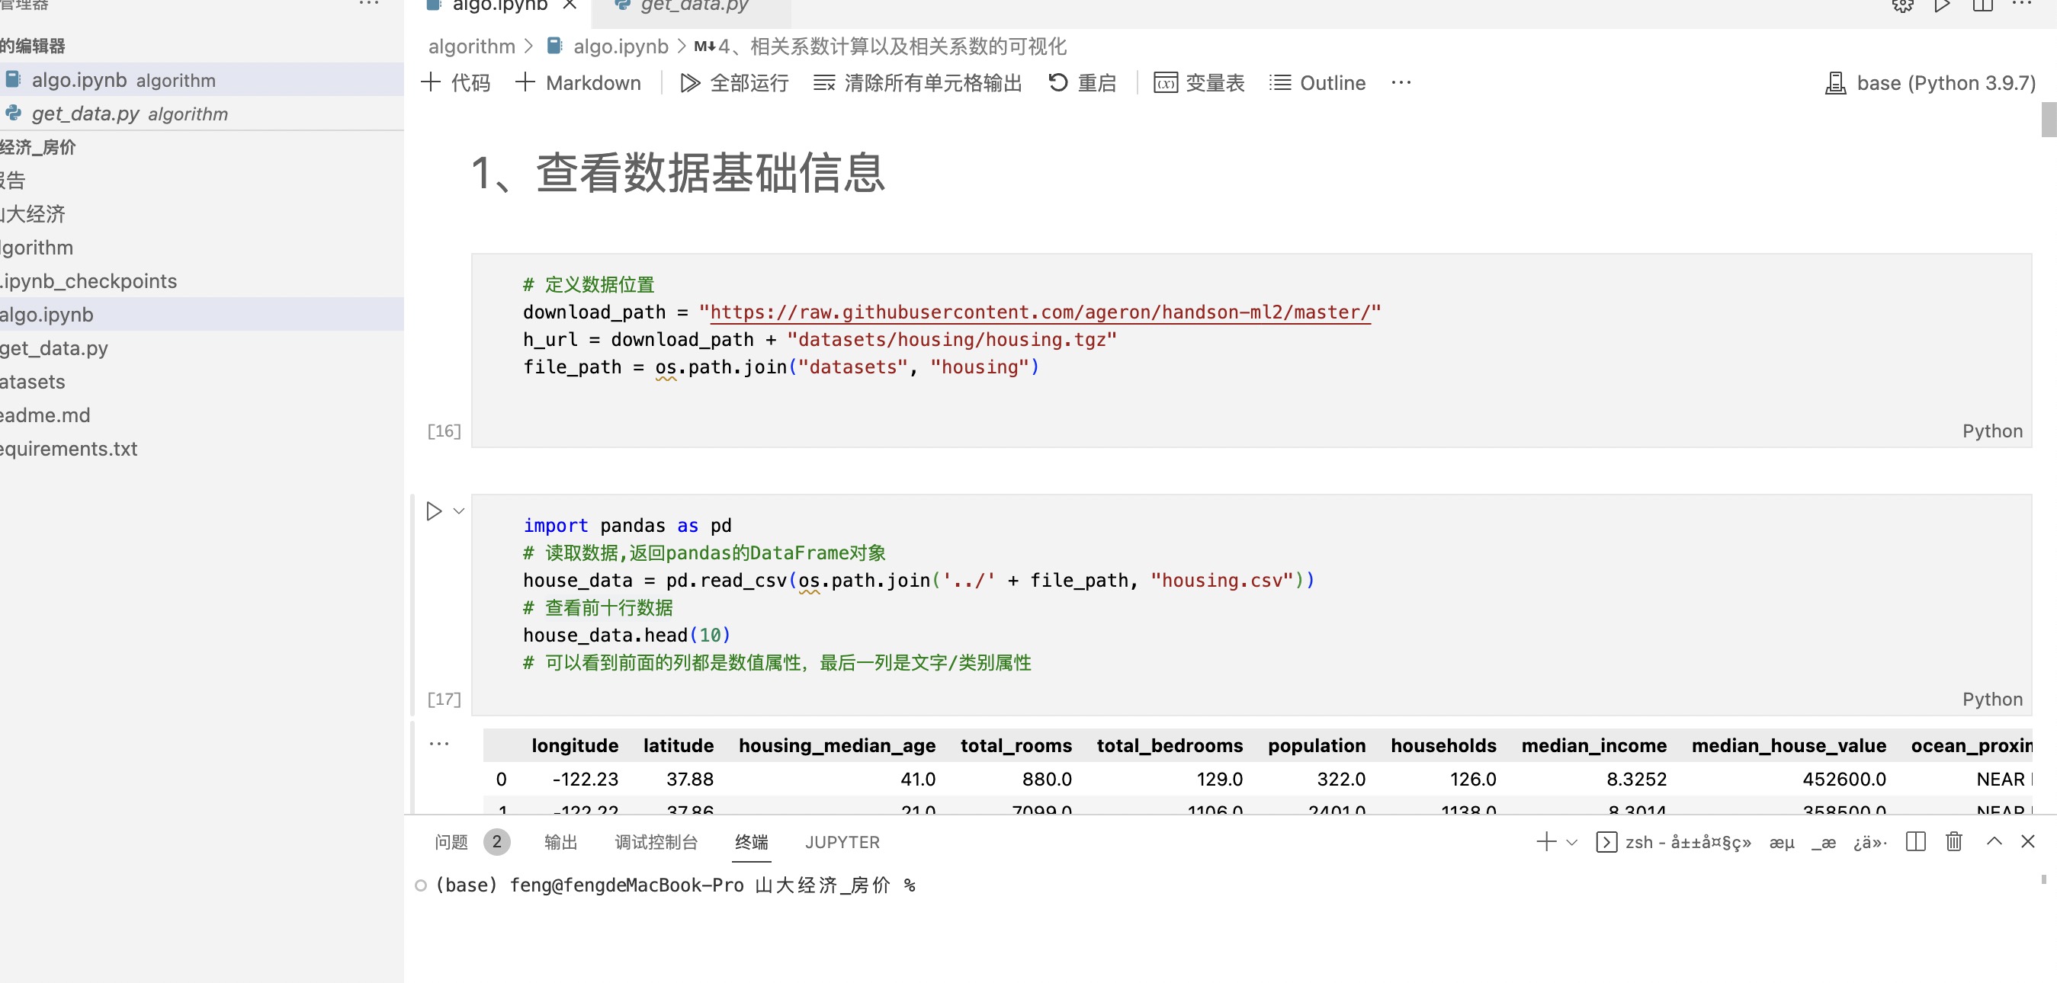Image resolution: width=2057 pixels, height=983 pixels.
Task: Run the pandas import cell
Action: pos(434,511)
